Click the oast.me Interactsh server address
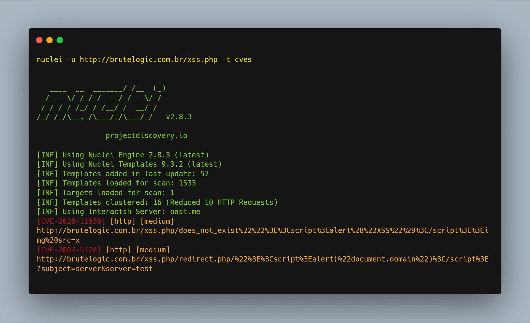The height and width of the screenshot is (323, 530). 185,212
